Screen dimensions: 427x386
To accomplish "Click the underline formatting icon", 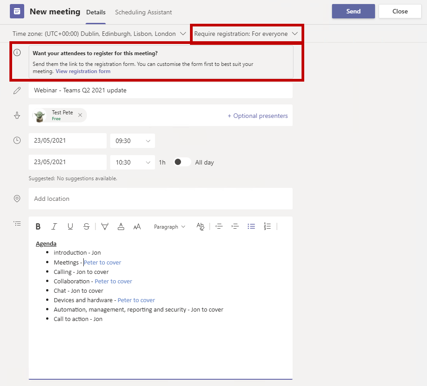I will [70, 227].
